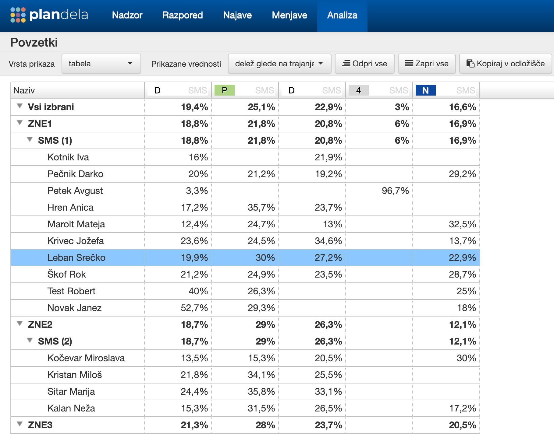Screen dimensions: 554x434
Task: Switch to the Razpored tab
Action: pyautogui.click(x=183, y=15)
